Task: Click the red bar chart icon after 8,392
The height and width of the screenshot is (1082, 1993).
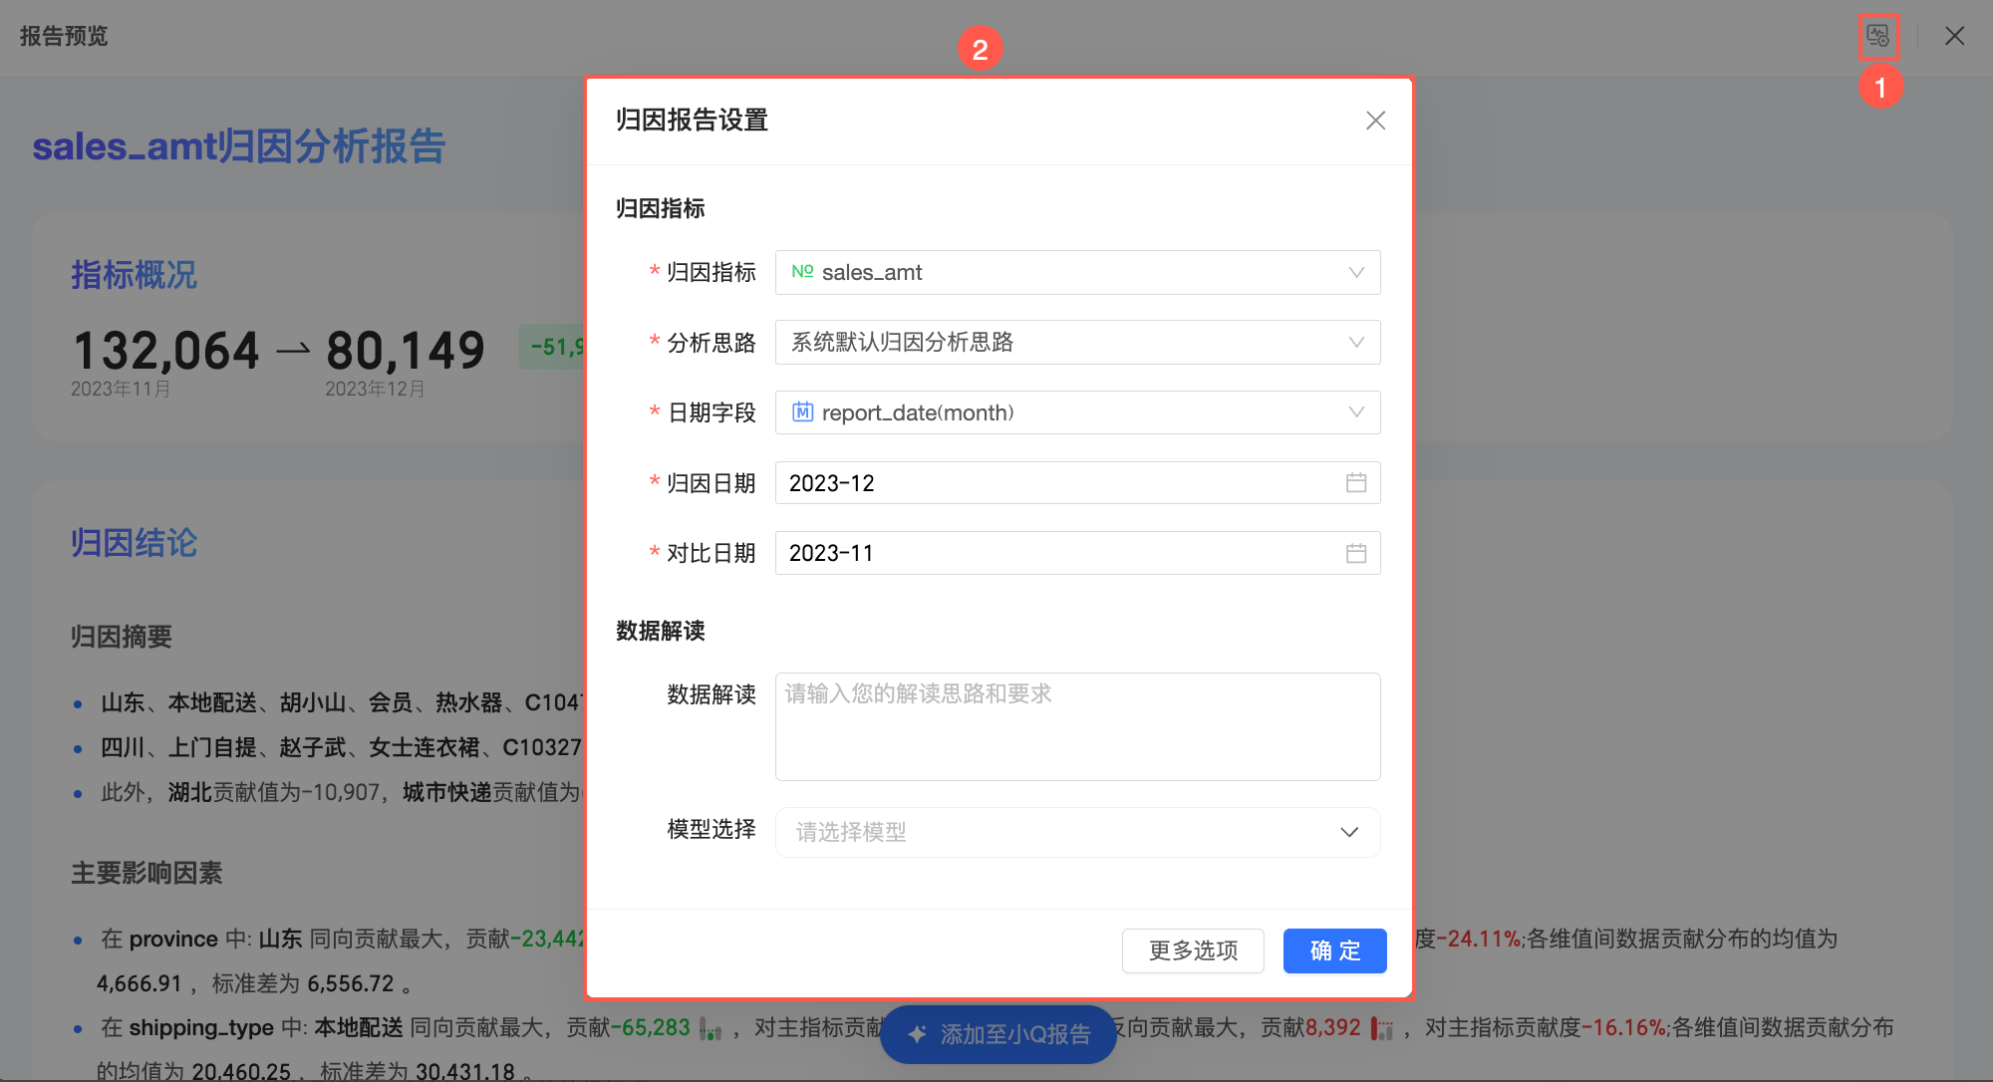Action: pos(1381,1028)
